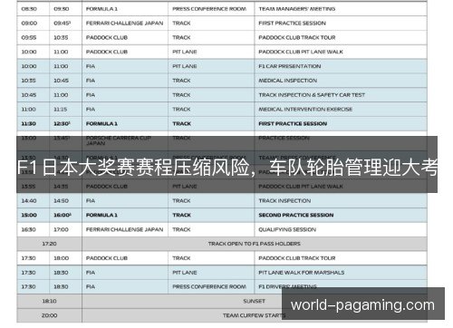Select FERRARI CHALLENGE JAPAN in the 09:00 row
This screenshot has width=453, height=328.
tap(124, 24)
